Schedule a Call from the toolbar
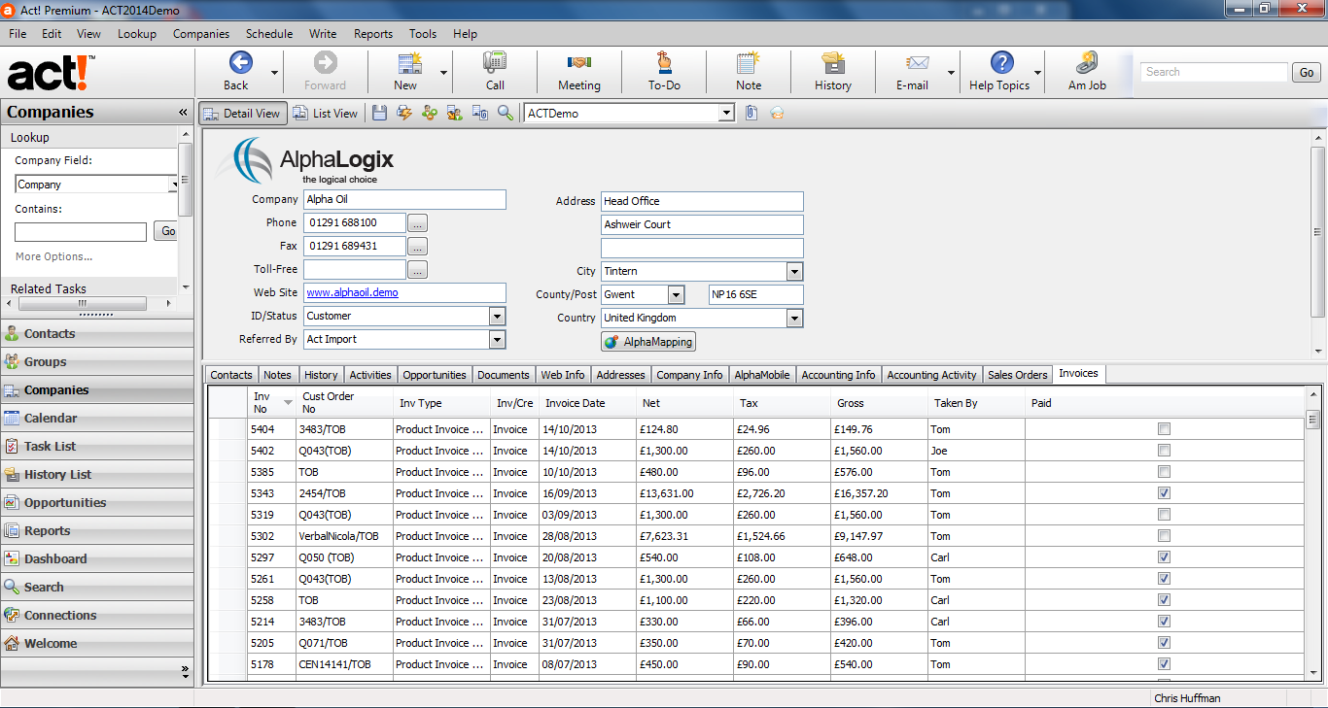 (495, 71)
